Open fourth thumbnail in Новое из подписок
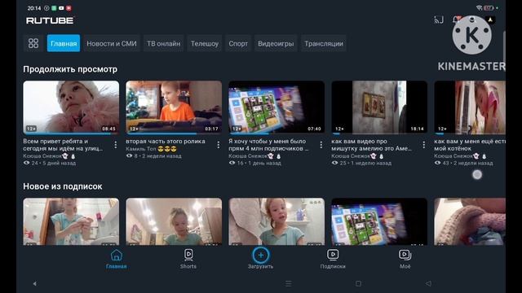Screen dimensions: 522x293 [x=379, y=221]
